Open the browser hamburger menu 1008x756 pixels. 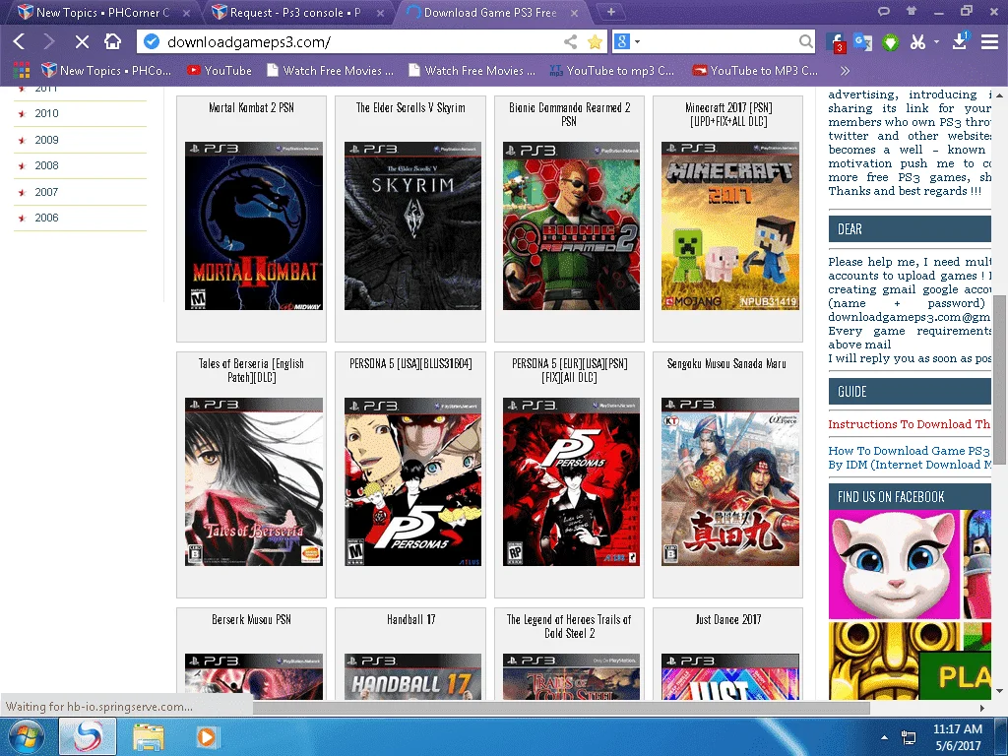pos(989,42)
